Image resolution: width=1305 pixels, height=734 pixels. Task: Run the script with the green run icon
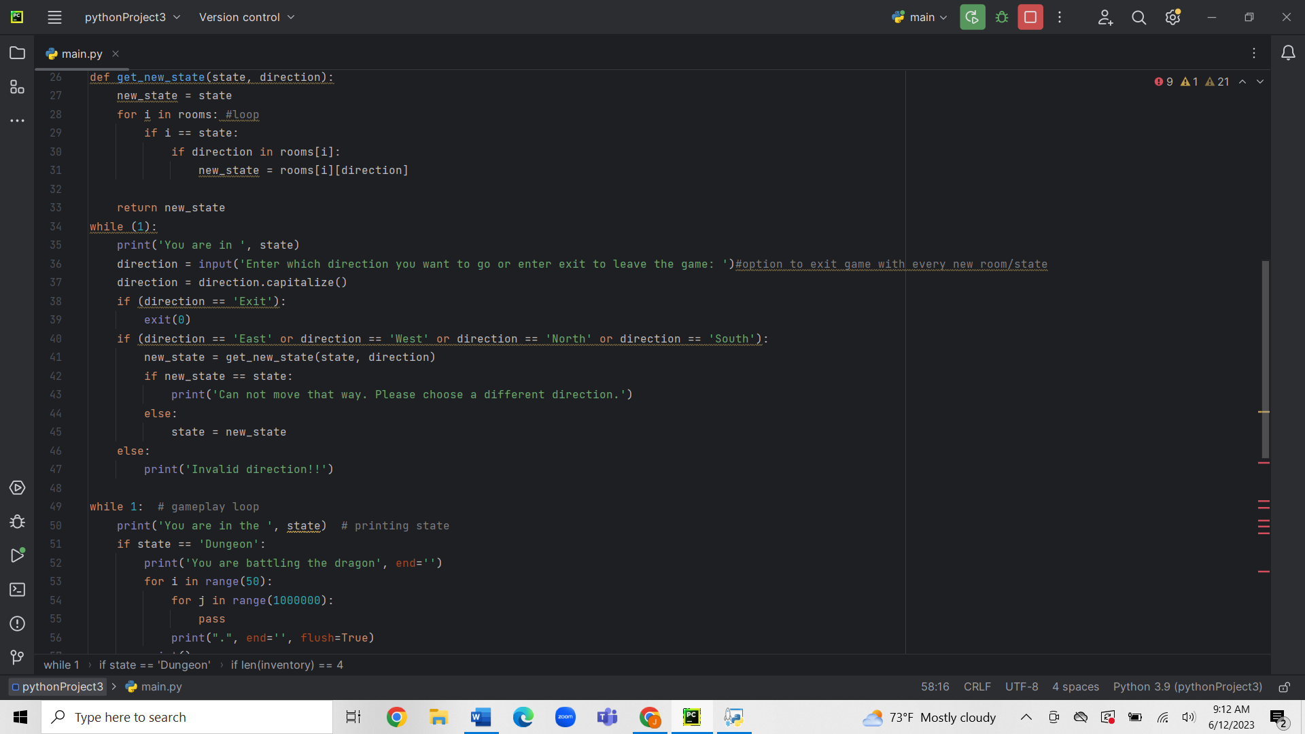[x=972, y=17]
